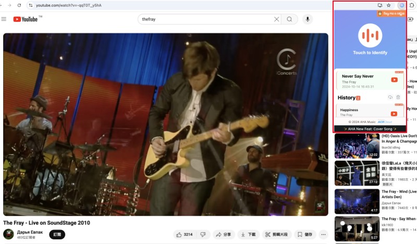Go to YouTube home via logo

pyautogui.click(x=26, y=19)
